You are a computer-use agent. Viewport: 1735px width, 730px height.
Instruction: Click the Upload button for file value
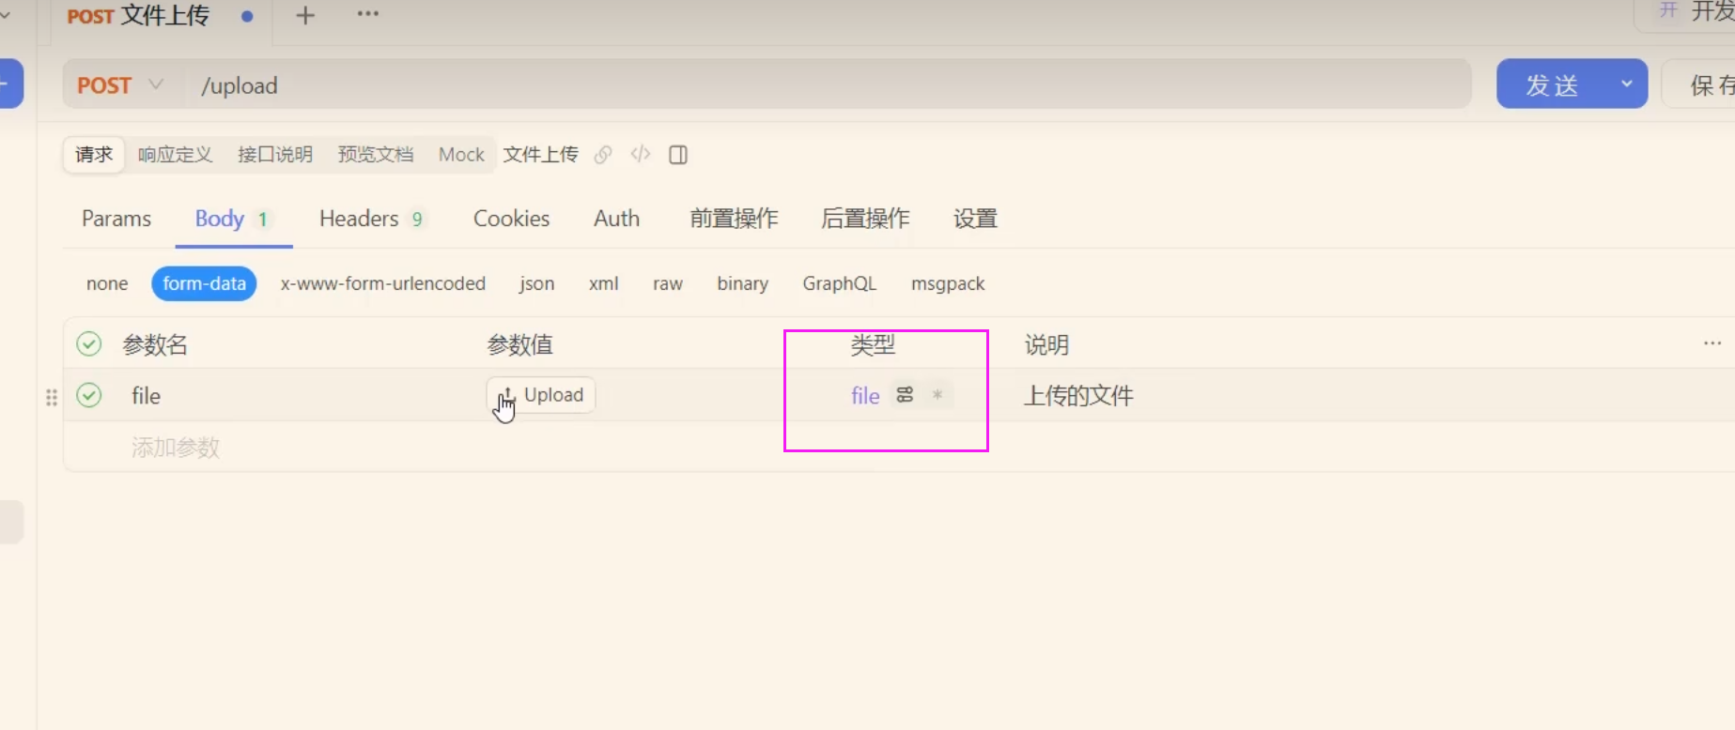tap(541, 395)
